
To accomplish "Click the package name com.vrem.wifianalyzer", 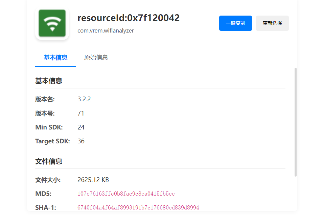I will pos(106,31).
